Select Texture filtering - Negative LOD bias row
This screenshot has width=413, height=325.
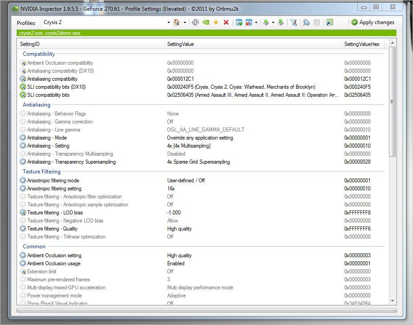coord(202,221)
